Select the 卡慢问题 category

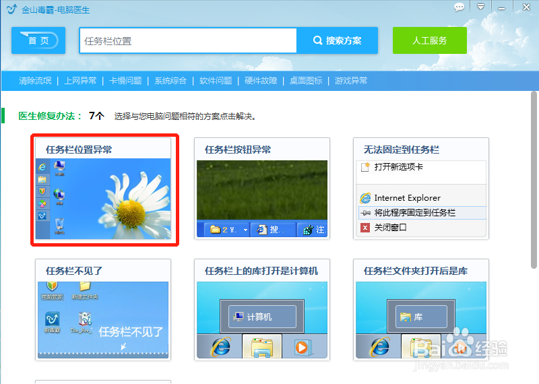(125, 81)
